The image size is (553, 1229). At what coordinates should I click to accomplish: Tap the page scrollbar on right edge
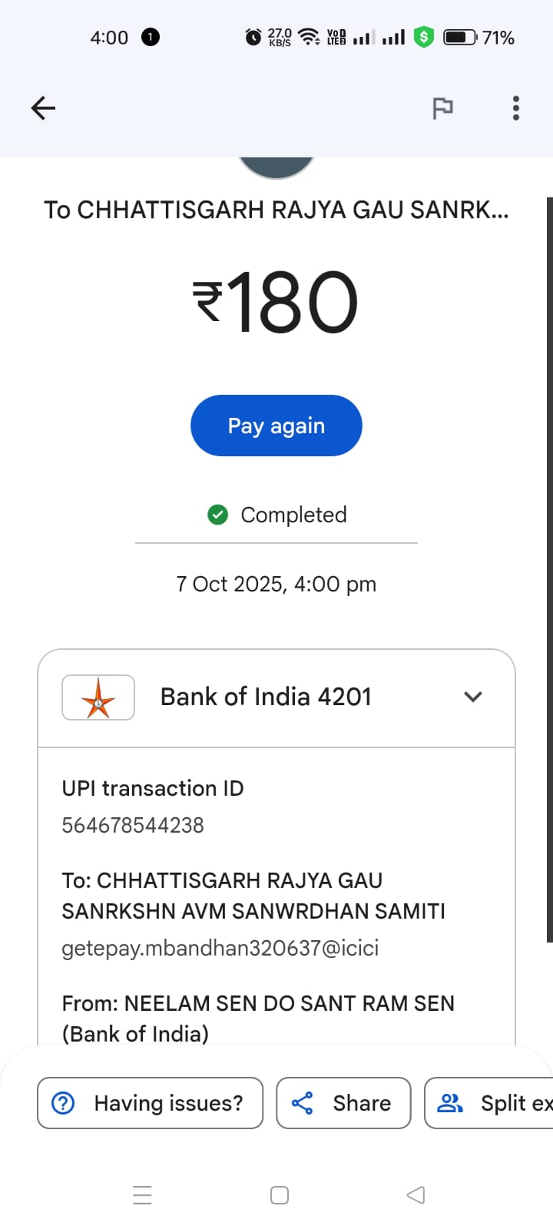549,568
